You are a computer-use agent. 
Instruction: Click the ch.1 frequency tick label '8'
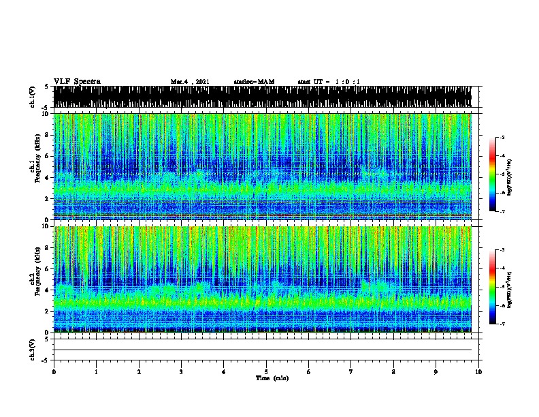(x=47, y=135)
